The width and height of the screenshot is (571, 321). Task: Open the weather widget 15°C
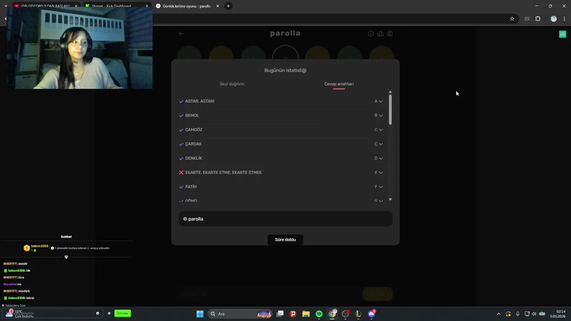click(x=19, y=313)
